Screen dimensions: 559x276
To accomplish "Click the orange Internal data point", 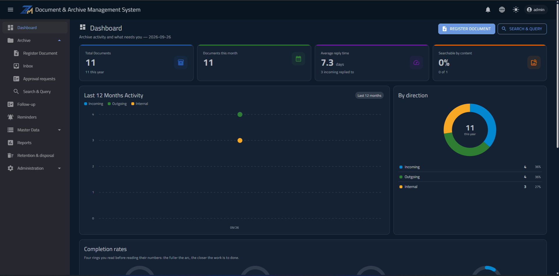I will pos(240,140).
